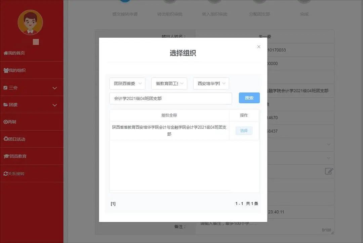Open 我的组织 group icon in sidebar

[6, 70]
